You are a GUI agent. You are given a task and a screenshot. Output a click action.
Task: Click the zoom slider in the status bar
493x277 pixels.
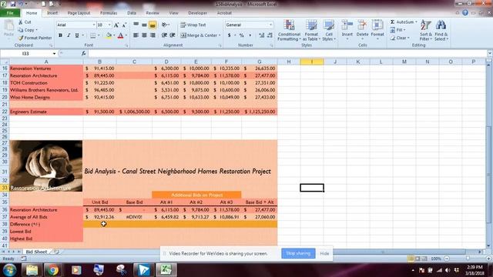click(x=468, y=259)
